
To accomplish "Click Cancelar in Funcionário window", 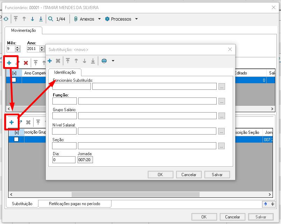I will pyautogui.click(x=232, y=217).
